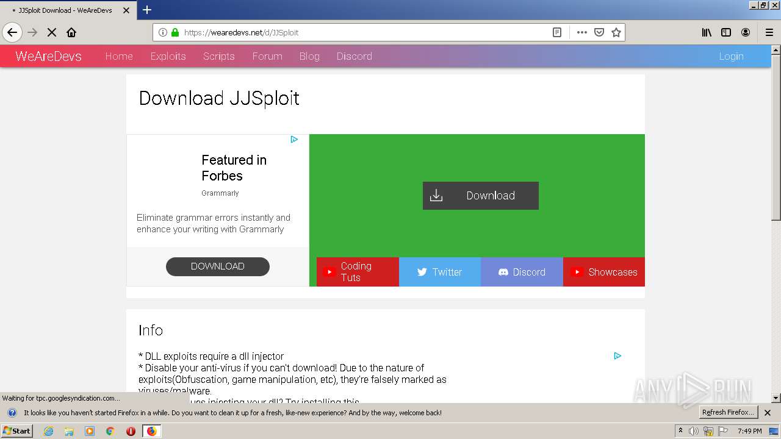Show hidden tray icons arrow

pyautogui.click(x=681, y=431)
